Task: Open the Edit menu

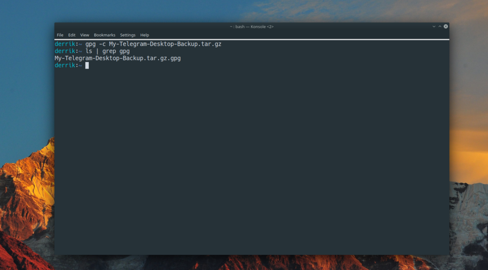Action: (x=72, y=35)
